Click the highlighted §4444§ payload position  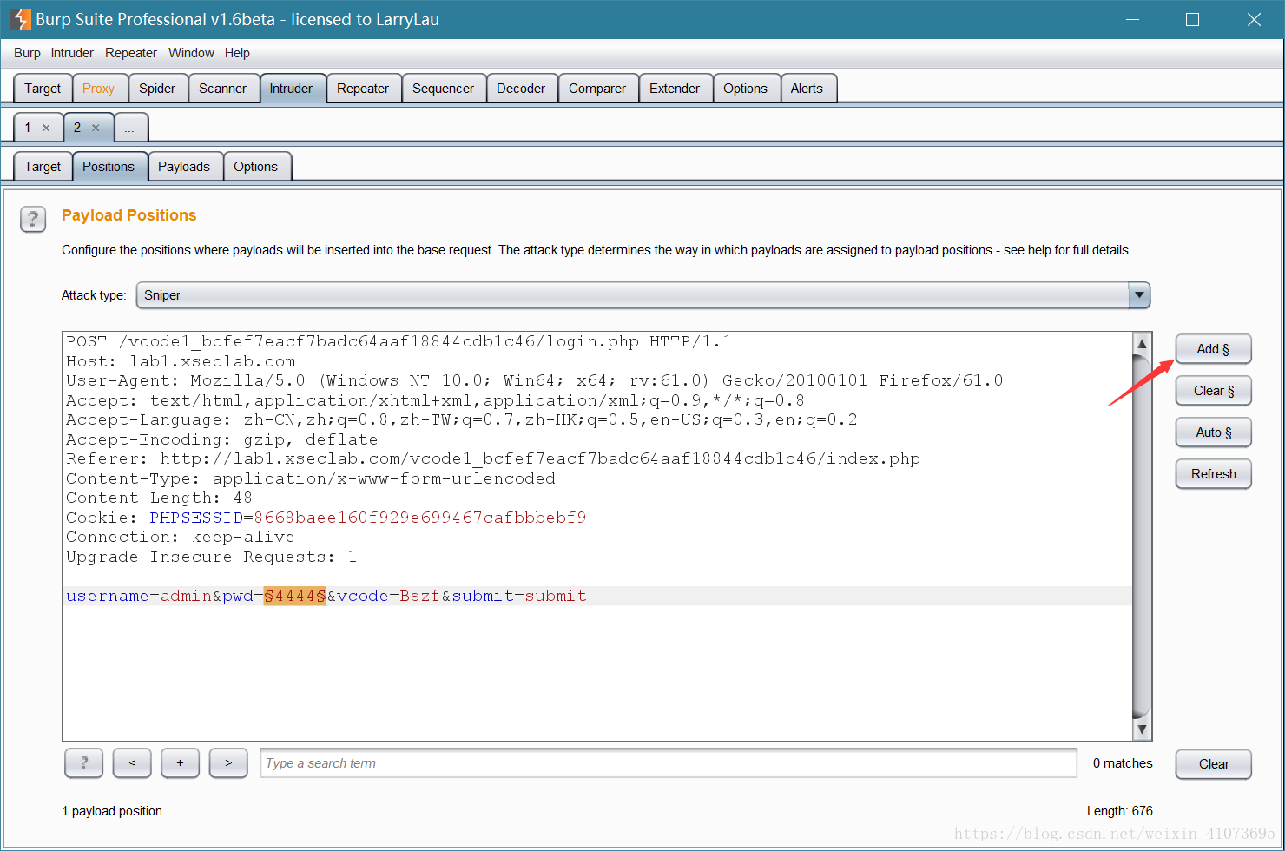[x=295, y=596]
